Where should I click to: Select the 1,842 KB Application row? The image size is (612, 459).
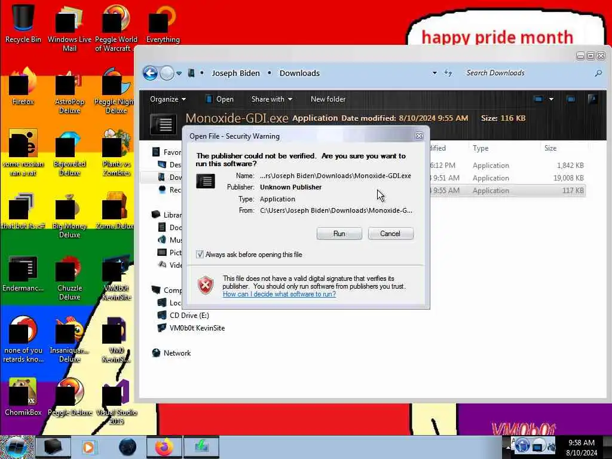tap(507, 166)
